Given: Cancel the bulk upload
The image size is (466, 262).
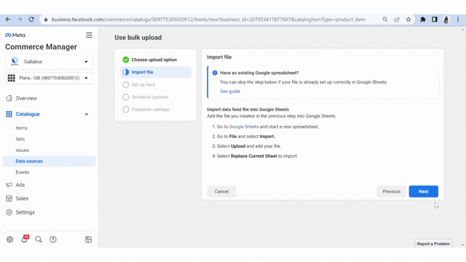Looking at the screenshot, I should [x=222, y=191].
